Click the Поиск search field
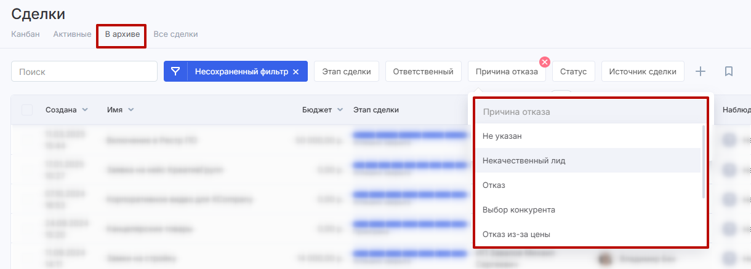 click(x=84, y=71)
